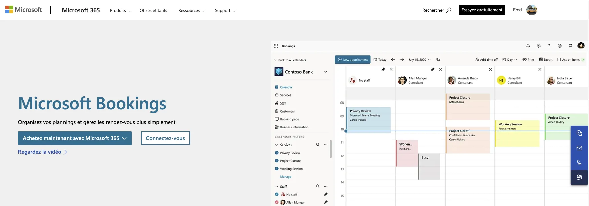Expand the Ressources menu
589x206 pixels.
pyautogui.click(x=191, y=10)
